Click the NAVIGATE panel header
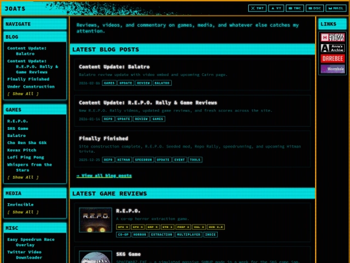This screenshot has height=263, width=350. pyautogui.click(x=35, y=24)
